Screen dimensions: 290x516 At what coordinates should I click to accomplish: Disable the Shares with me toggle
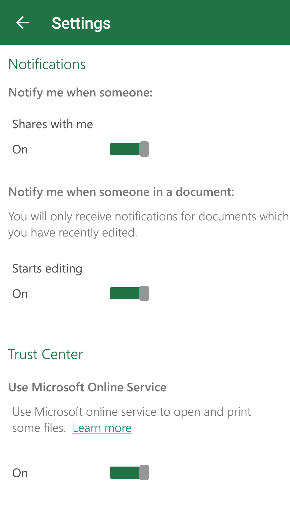130,149
